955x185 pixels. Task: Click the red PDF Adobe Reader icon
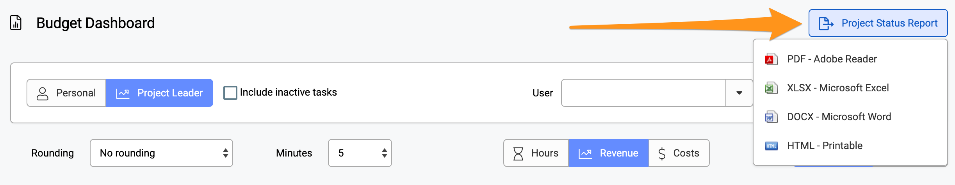[x=771, y=59]
